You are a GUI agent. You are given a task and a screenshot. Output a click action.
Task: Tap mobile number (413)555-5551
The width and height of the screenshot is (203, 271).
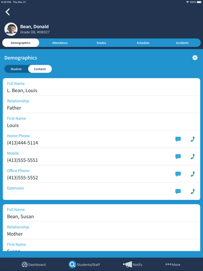[x=23, y=160]
